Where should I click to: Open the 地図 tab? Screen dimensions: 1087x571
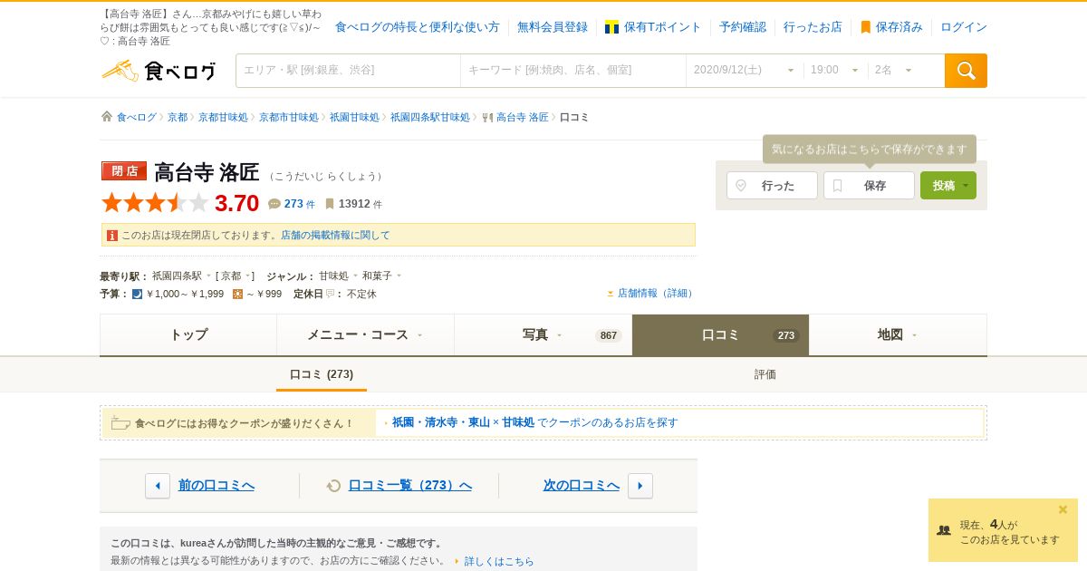(898, 334)
